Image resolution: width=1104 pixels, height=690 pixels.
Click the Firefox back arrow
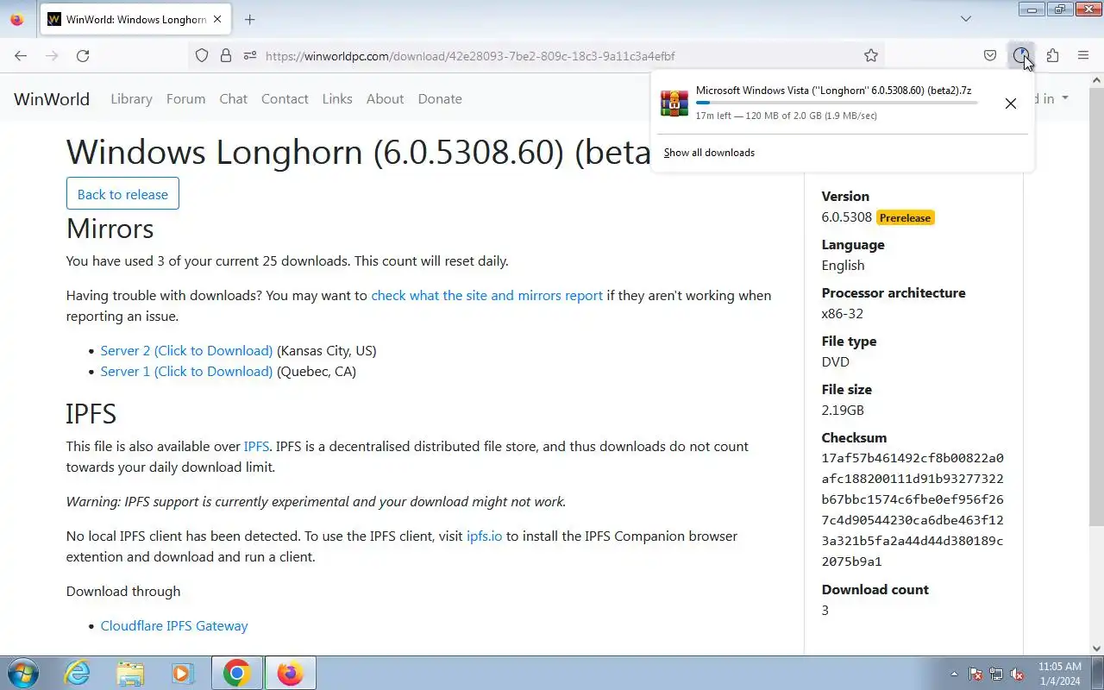(x=21, y=55)
